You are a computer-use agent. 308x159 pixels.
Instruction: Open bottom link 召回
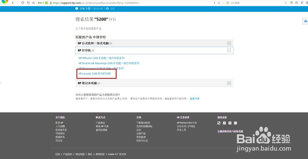pyautogui.click(x=58, y=154)
